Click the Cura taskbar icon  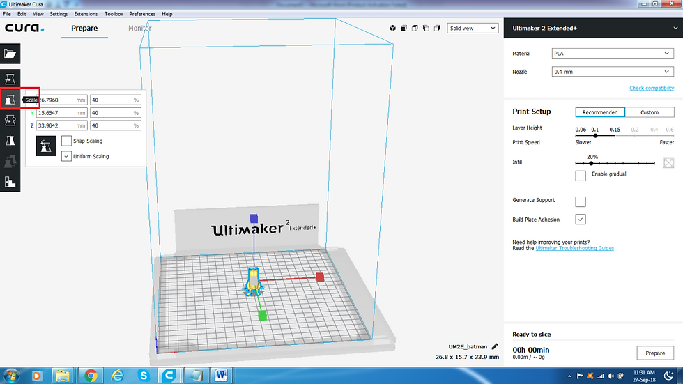click(x=169, y=376)
